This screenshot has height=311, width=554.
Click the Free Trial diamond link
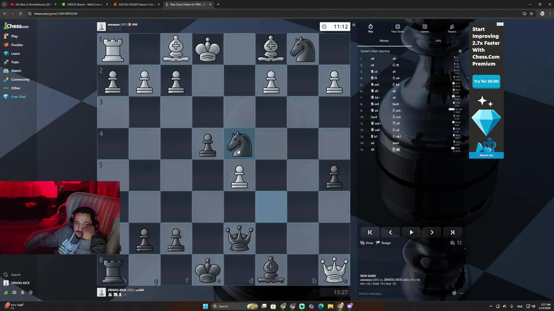(x=14, y=97)
